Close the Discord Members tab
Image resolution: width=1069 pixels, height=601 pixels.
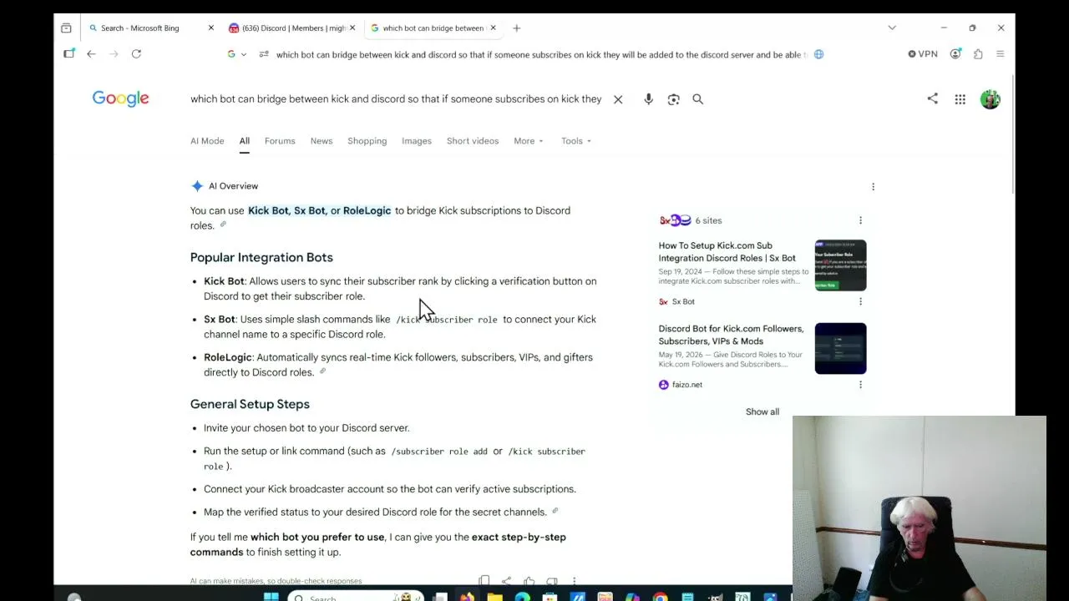tap(352, 28)
